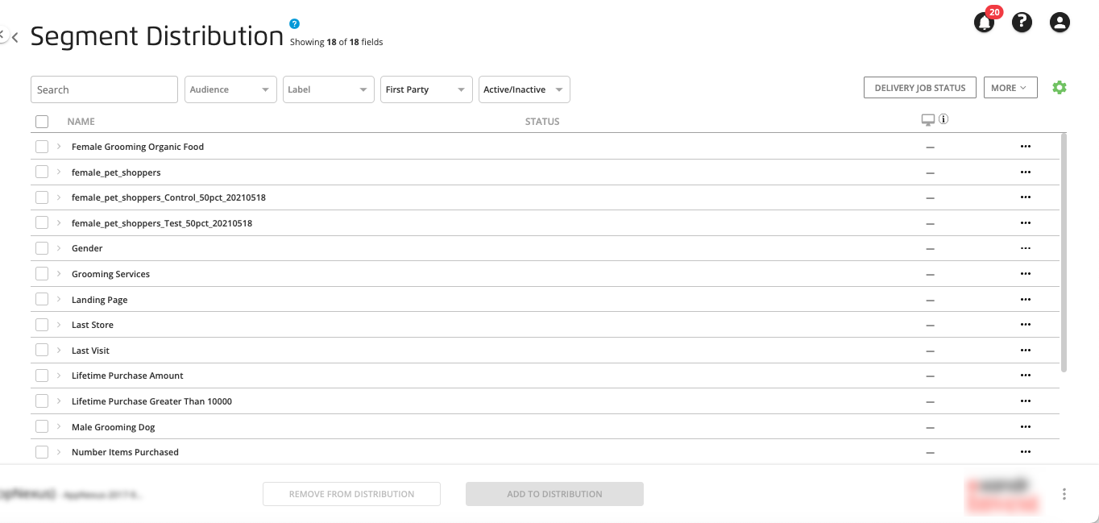Open the notifications bell with 20 alerts
1099x523 pixels.
tap(985, 22)
